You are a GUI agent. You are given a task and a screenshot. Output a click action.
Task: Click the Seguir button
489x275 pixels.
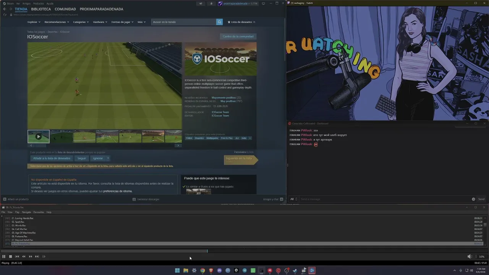(x=82, y=158)
